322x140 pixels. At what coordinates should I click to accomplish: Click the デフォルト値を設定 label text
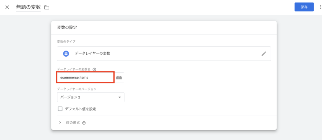coord(80,109)
